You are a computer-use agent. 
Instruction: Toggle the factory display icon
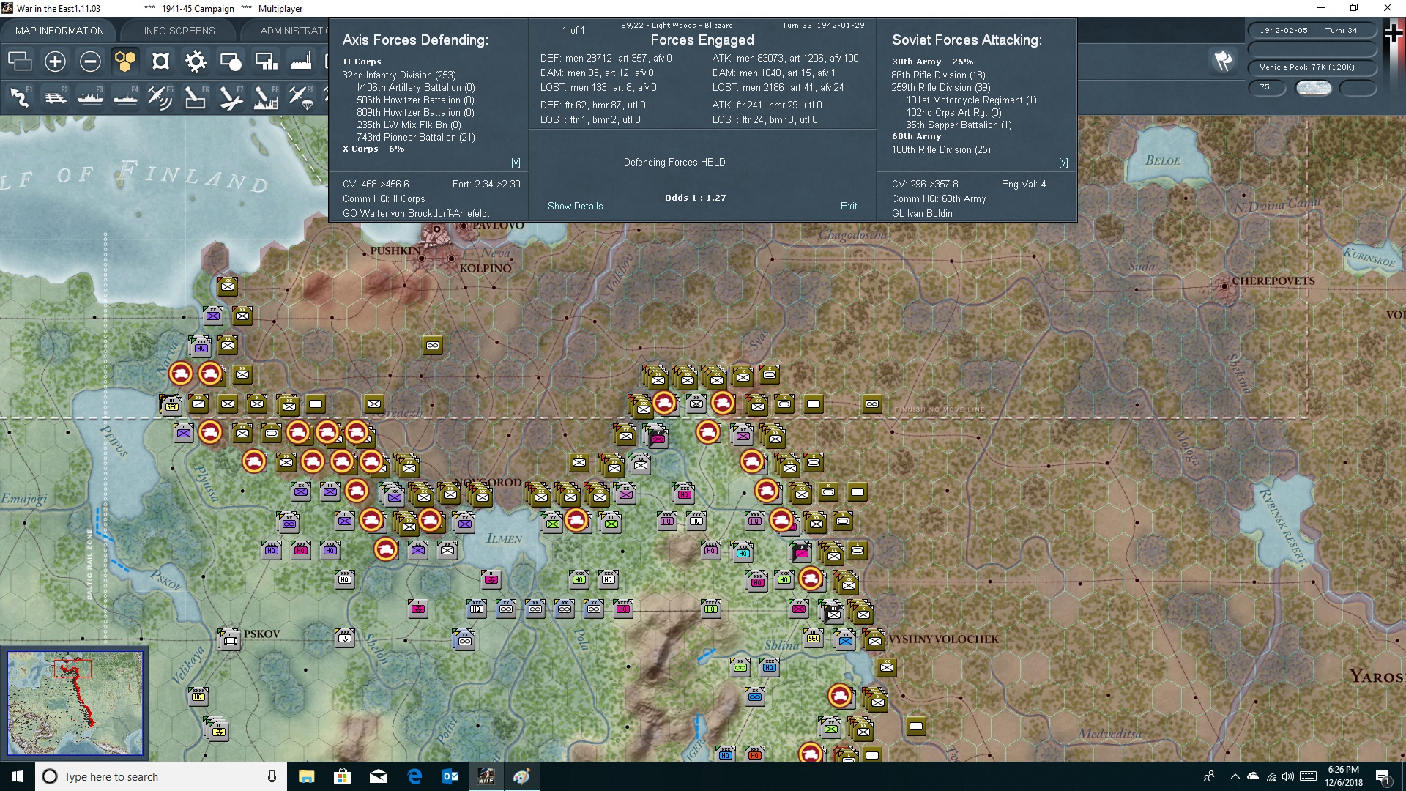(301, 62)
